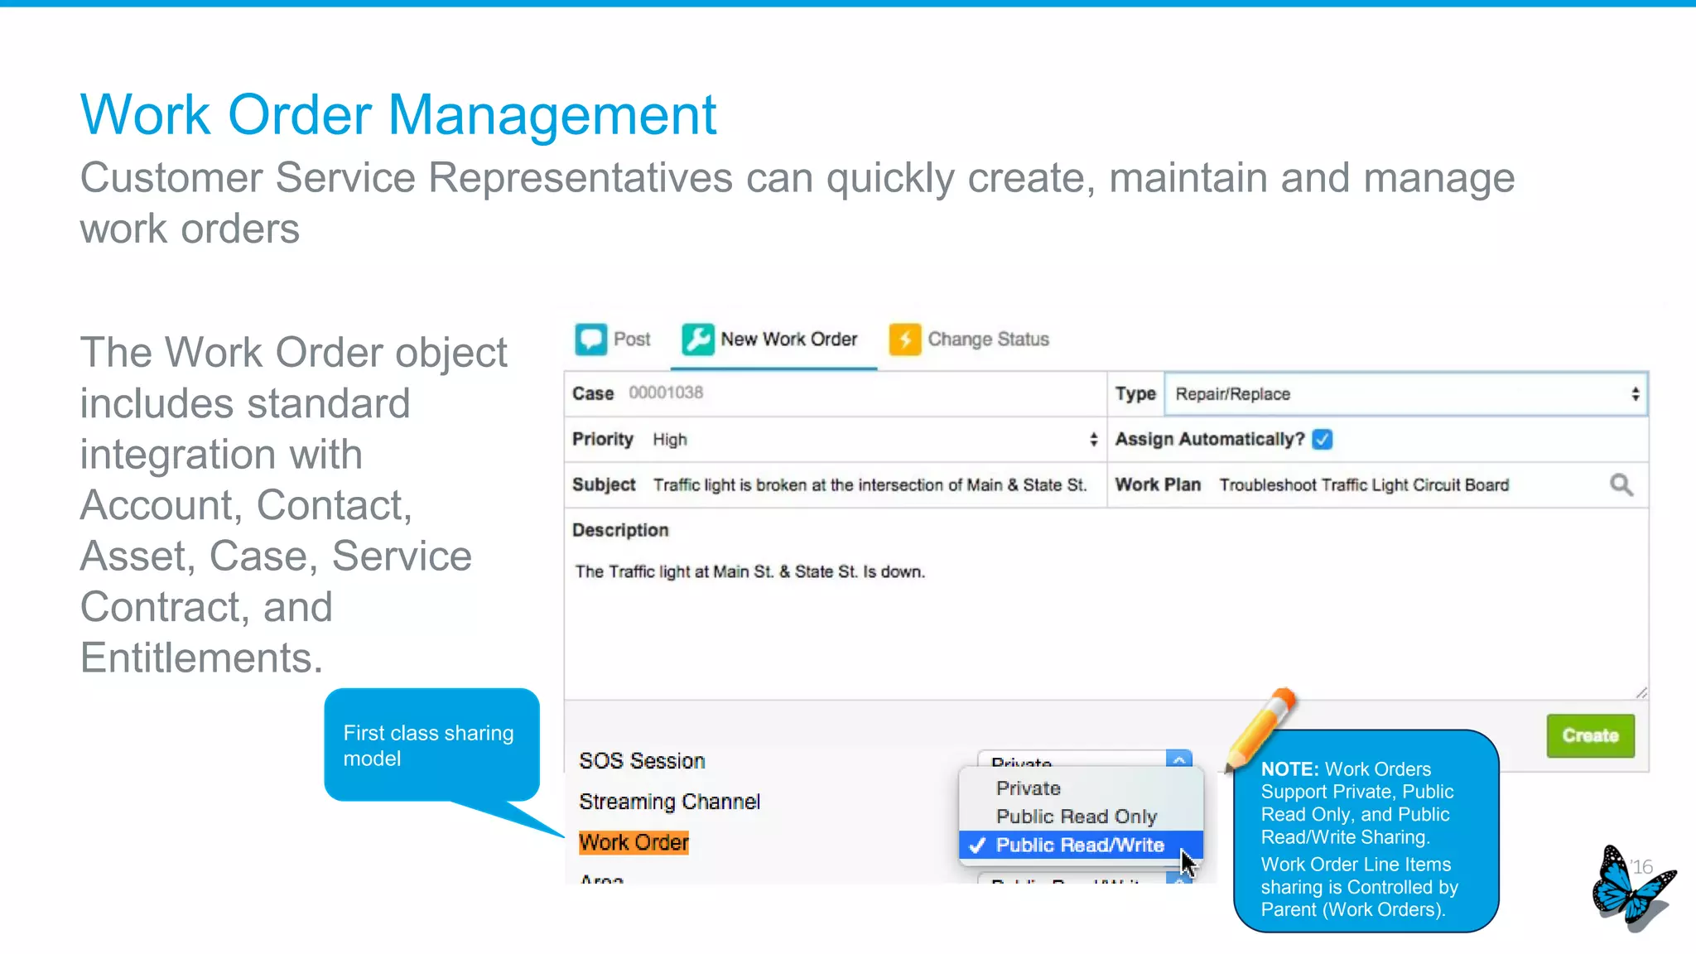This screenshot has height=954, width=1696.
Task: Open the Type Repair/Replace dropdown
Action: coord(1406,394)
